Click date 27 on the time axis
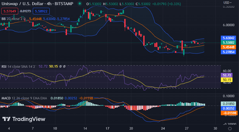239x132 pixels. (187, 128)
